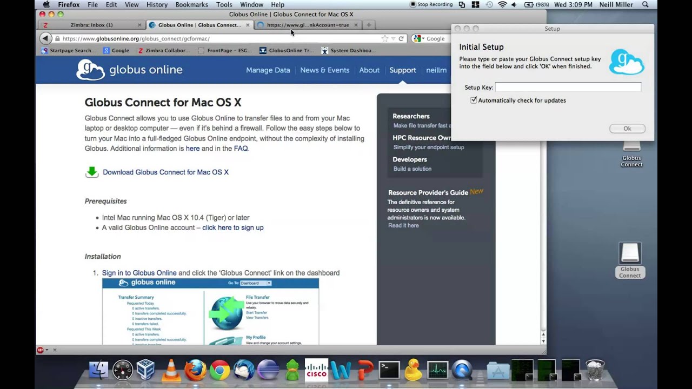Viewport: 692px width, 389px height.
Task: Bookmark page with the star icon
Action: click(385, 38)
